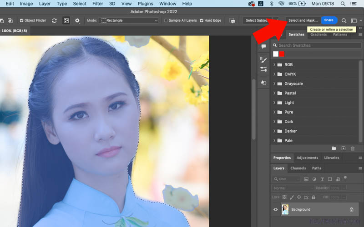Click the selection feedback speech bubble icon
Image resolution: width=364 pixels, height=227 pixels.
(232, 20)
